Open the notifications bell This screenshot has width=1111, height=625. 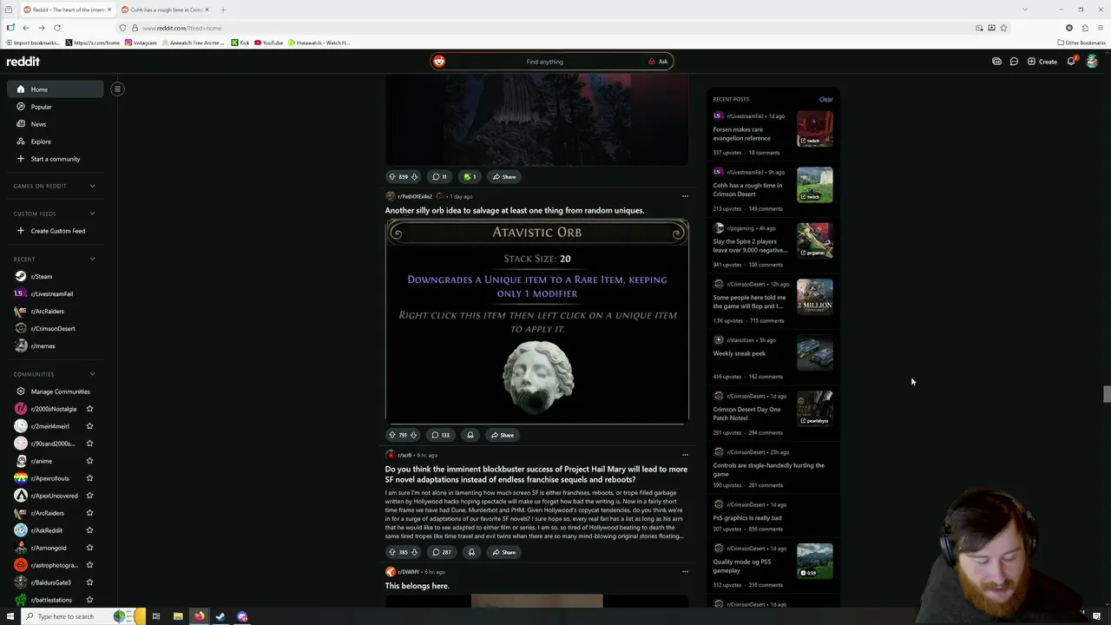(x=1071, y=62)
